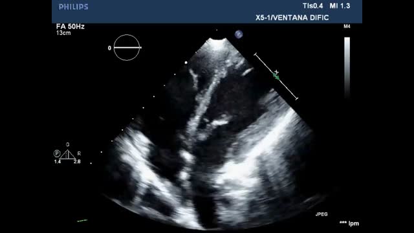Select the MI 1.3 mechanical index value
The width and height of the screenshot is (414, 233).
point(340,6)
